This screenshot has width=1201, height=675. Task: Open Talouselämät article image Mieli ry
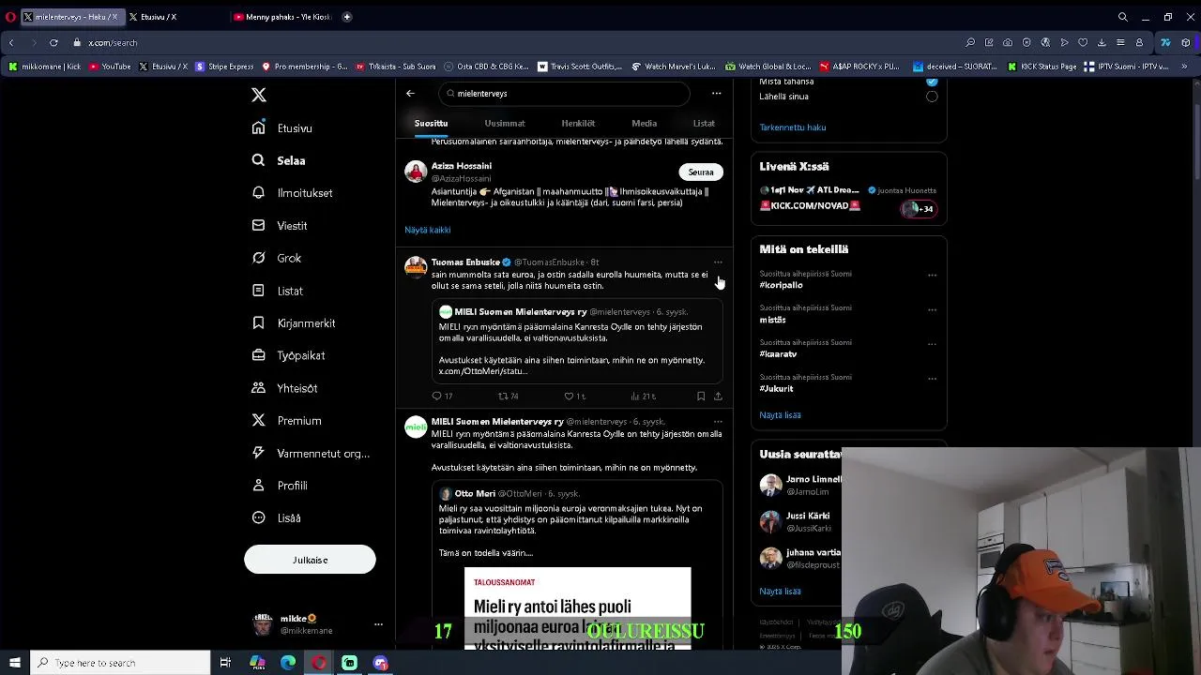577,607
